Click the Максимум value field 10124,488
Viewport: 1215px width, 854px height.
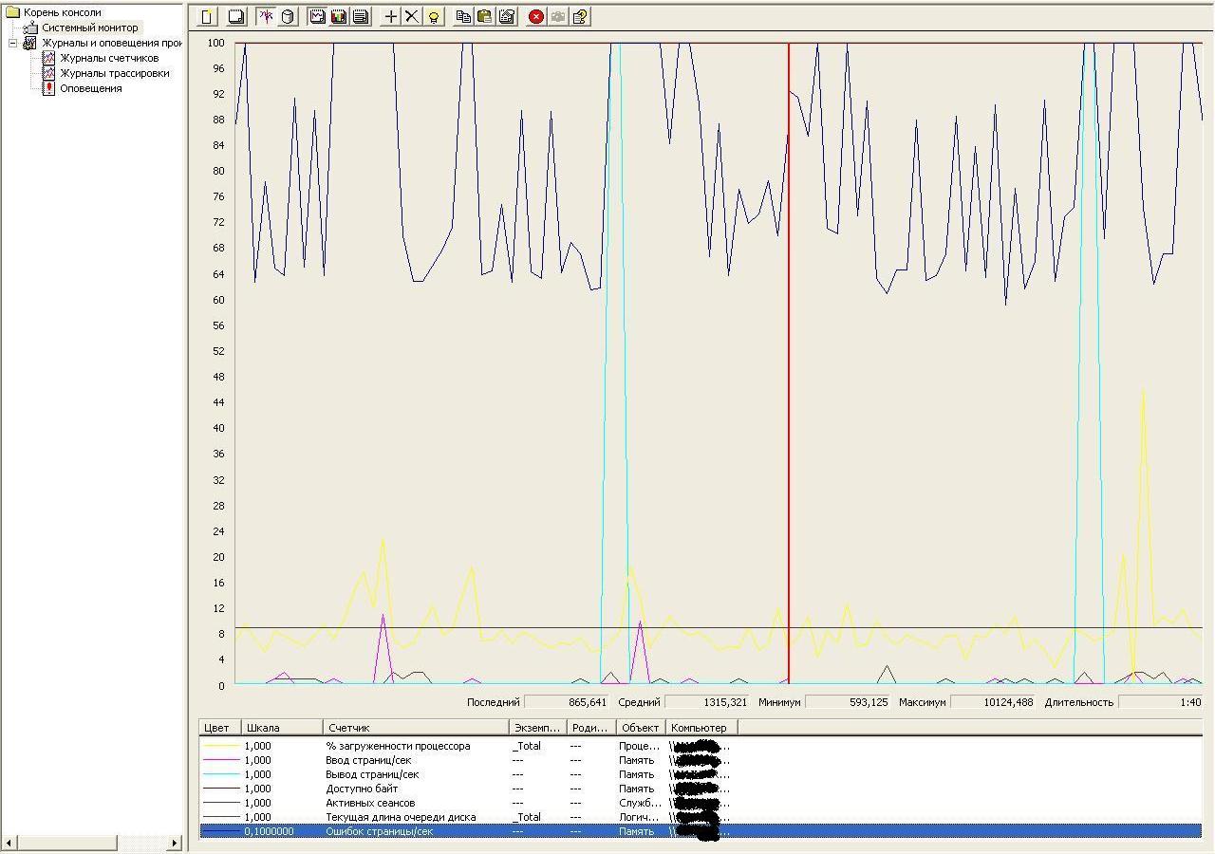click(993, 702)
